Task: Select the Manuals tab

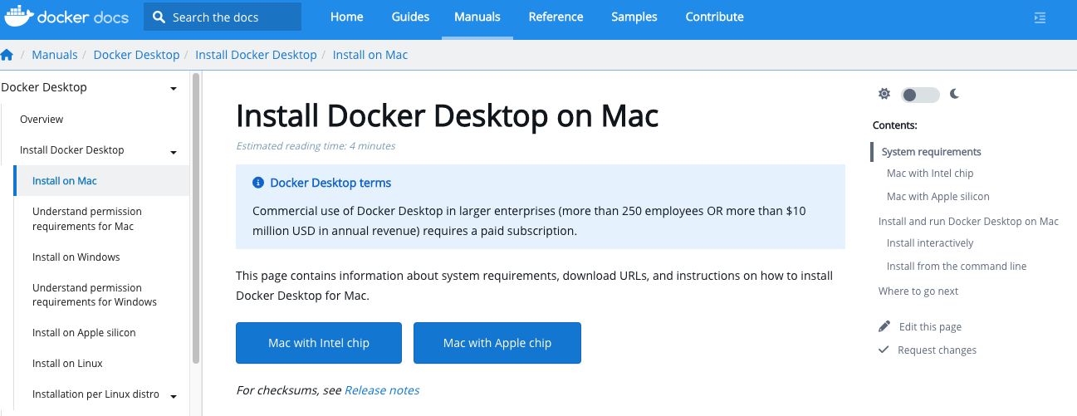Action: 477,17
